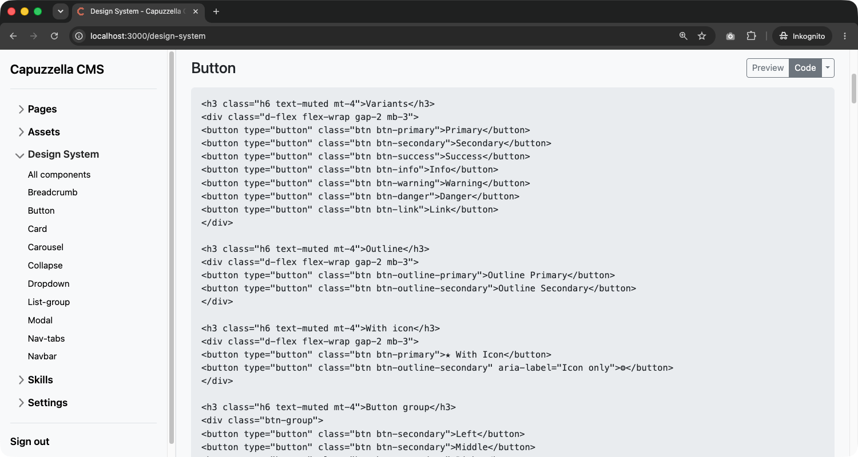Image resolution: width=858 pixels, height=457 pixels.
Task: Open the extensions puzzle icon
Action: click(751, 36)
